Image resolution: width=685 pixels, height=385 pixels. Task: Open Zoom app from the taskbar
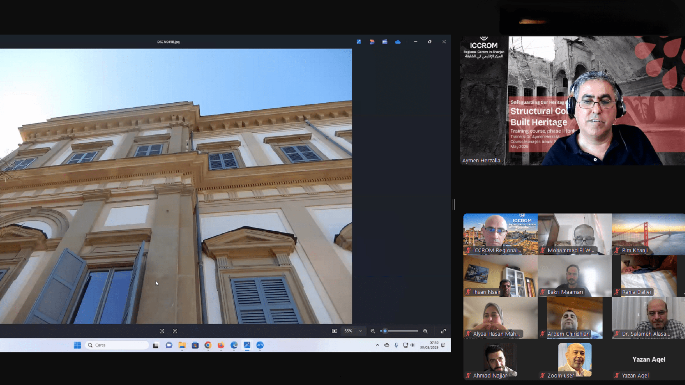tap(260, 345)
